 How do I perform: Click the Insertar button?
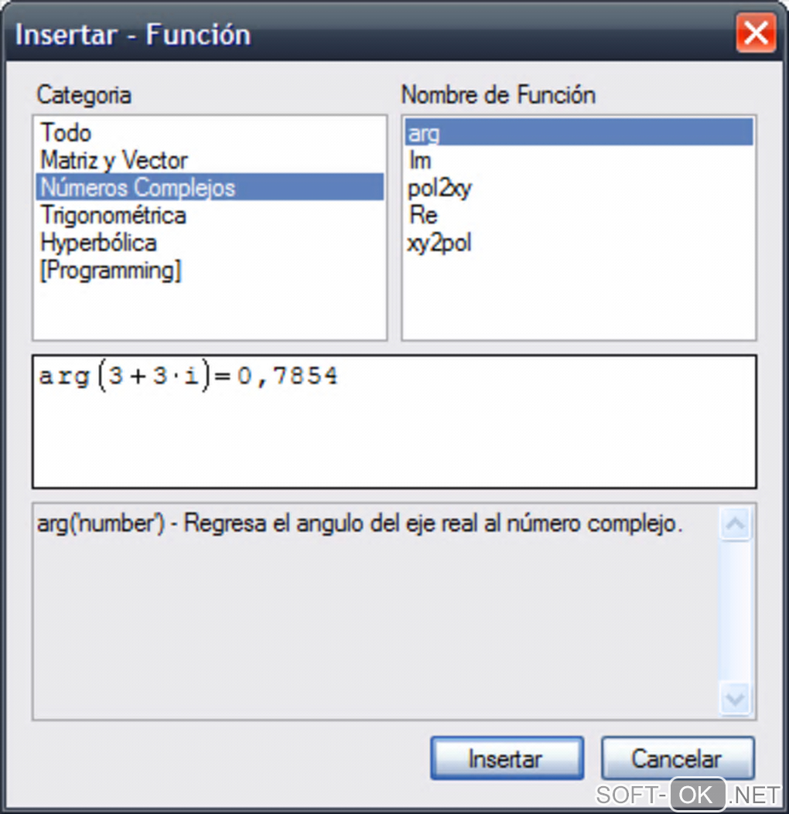click(x=506, y=758)
